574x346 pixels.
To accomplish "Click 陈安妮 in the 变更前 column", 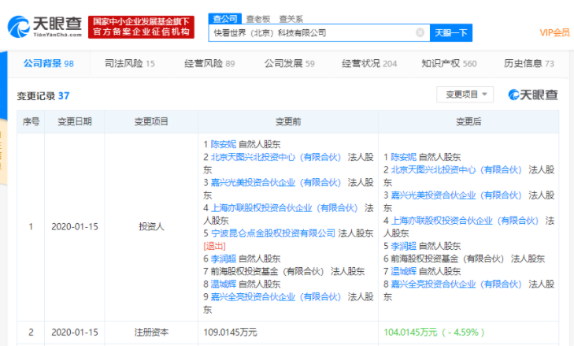I will (x=224, y=144).
